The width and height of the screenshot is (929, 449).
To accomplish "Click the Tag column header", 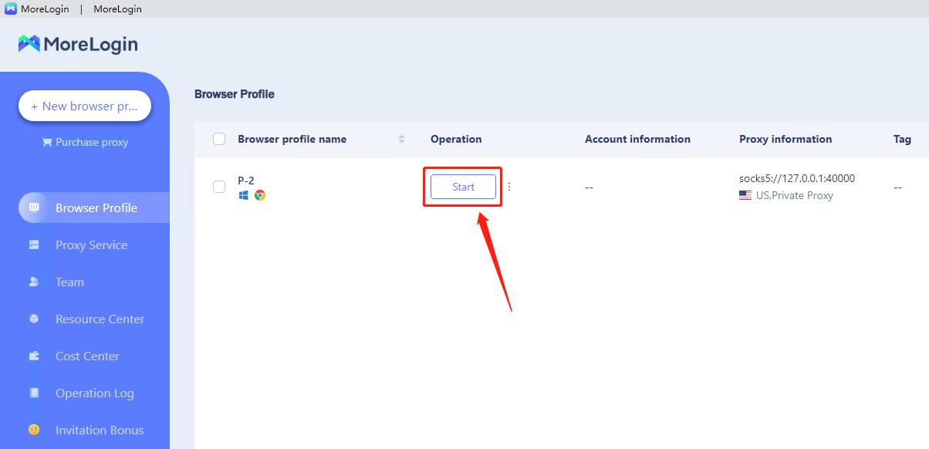I will coord(902,139).
